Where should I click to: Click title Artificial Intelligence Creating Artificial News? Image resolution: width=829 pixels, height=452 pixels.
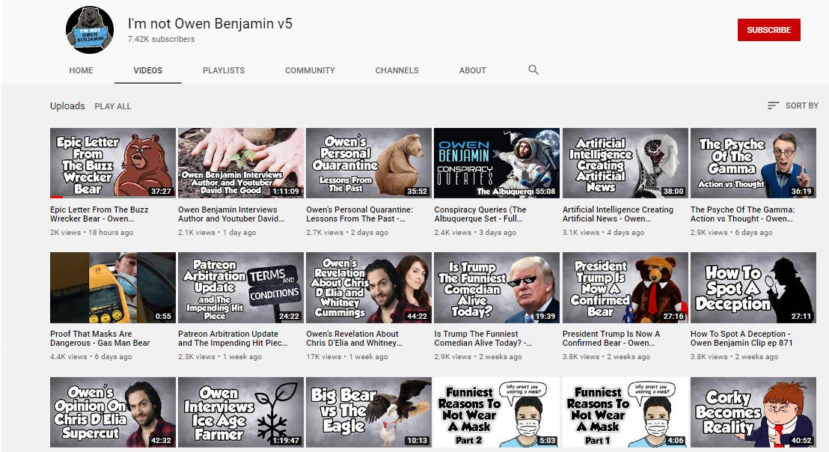point(617,214)
